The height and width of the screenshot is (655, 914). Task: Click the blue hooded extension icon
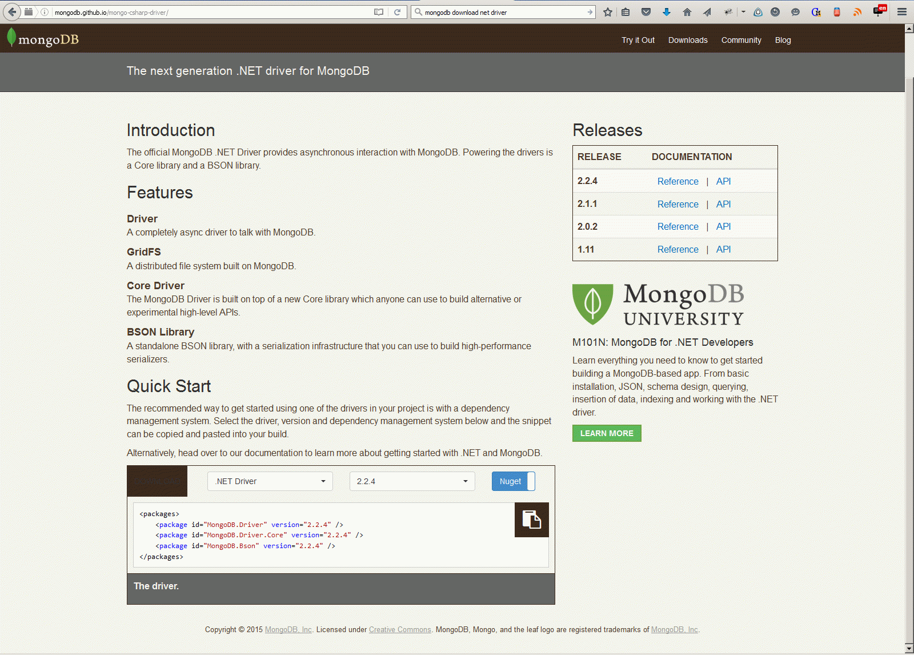(758, 12)
